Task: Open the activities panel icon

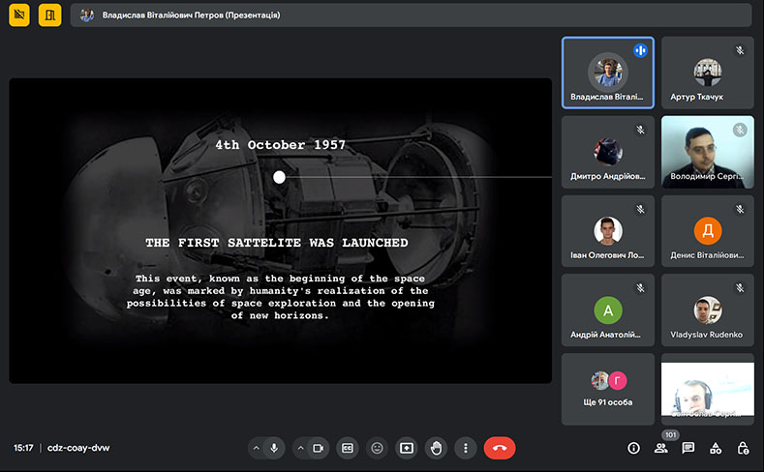Action: [716, 448]
